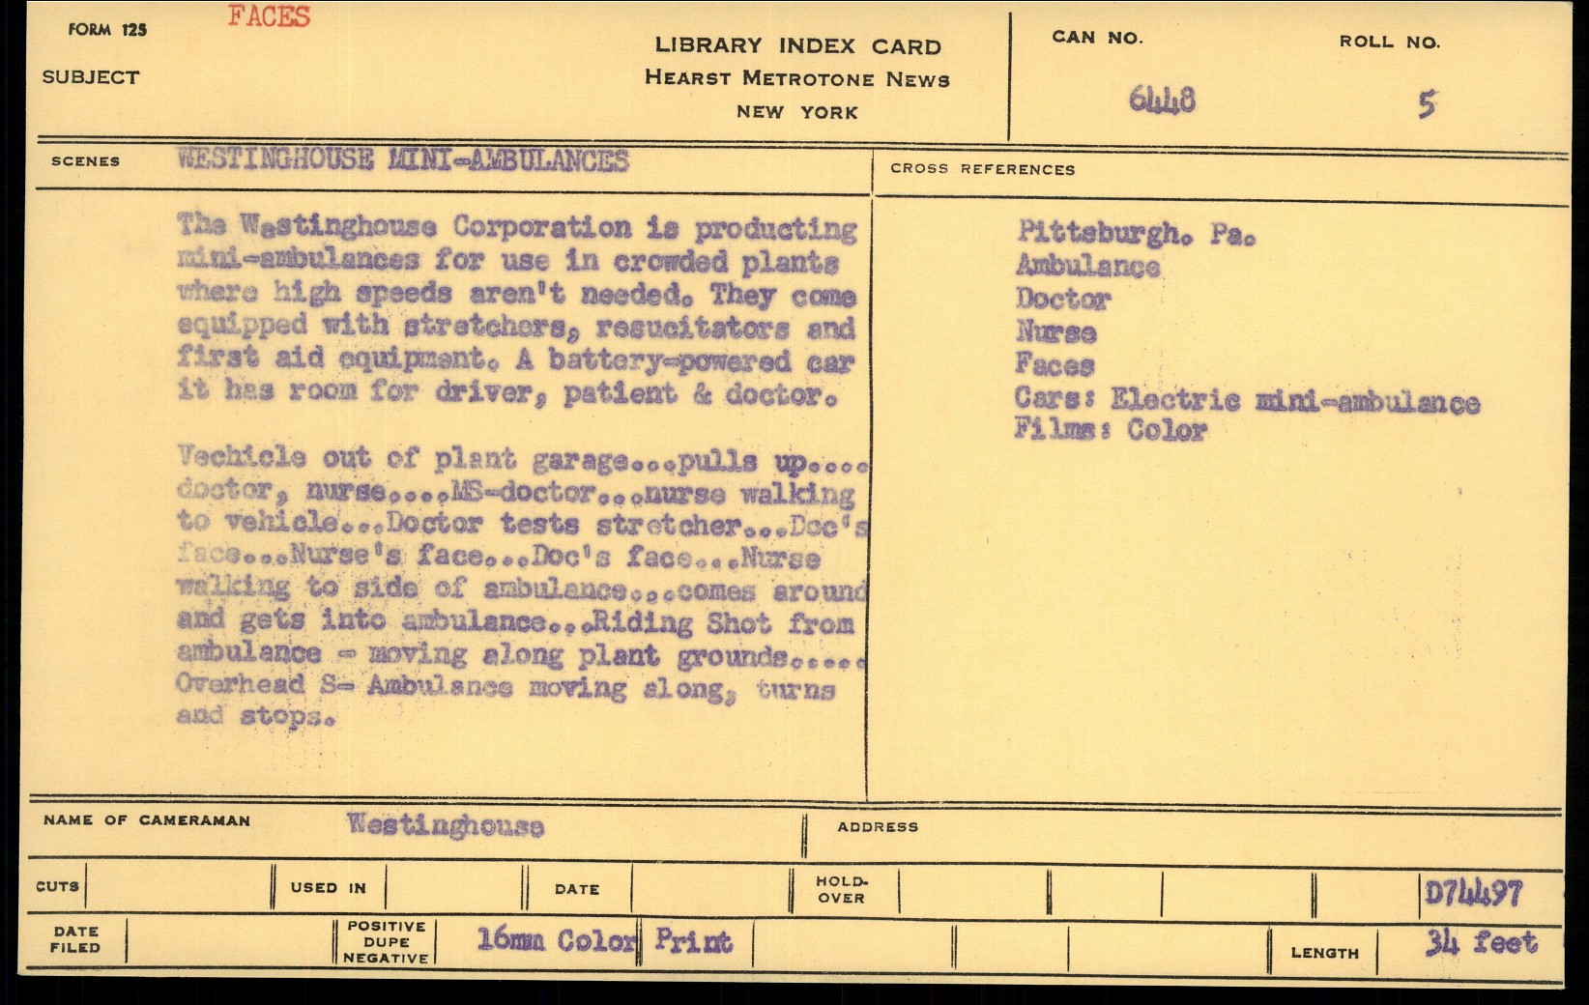Click the FORM 125 label
The width and height of the screenshot is (1589, 1005).
pos(107,30)
